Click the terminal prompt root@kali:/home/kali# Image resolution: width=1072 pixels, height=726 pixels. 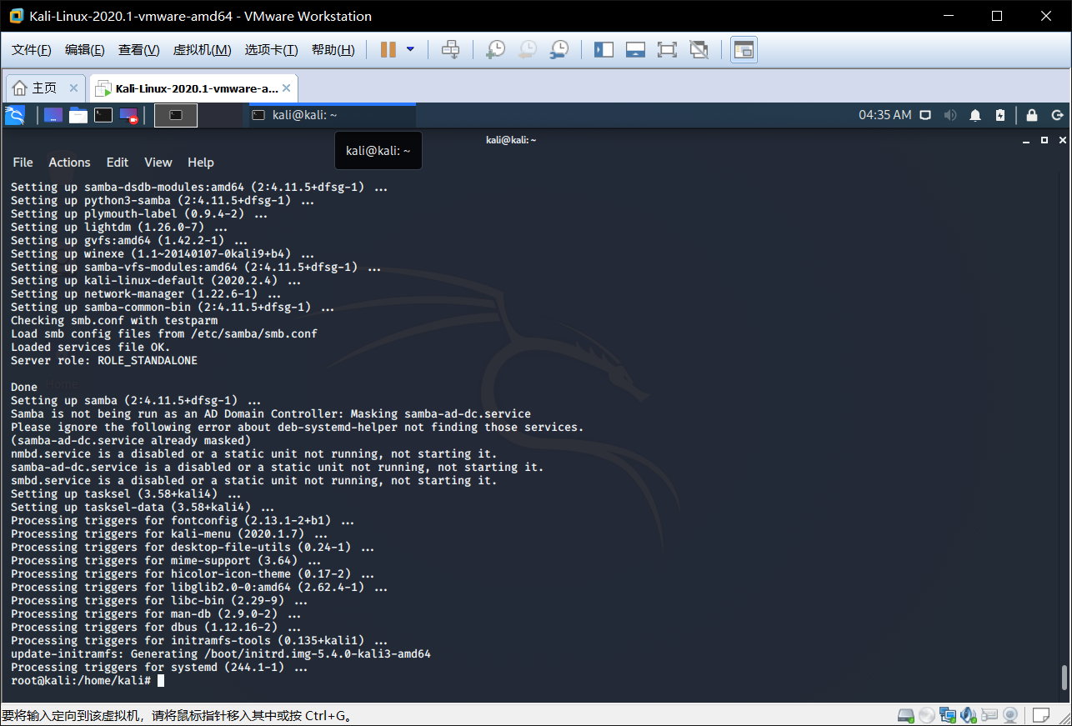click(x=81, y=680)
